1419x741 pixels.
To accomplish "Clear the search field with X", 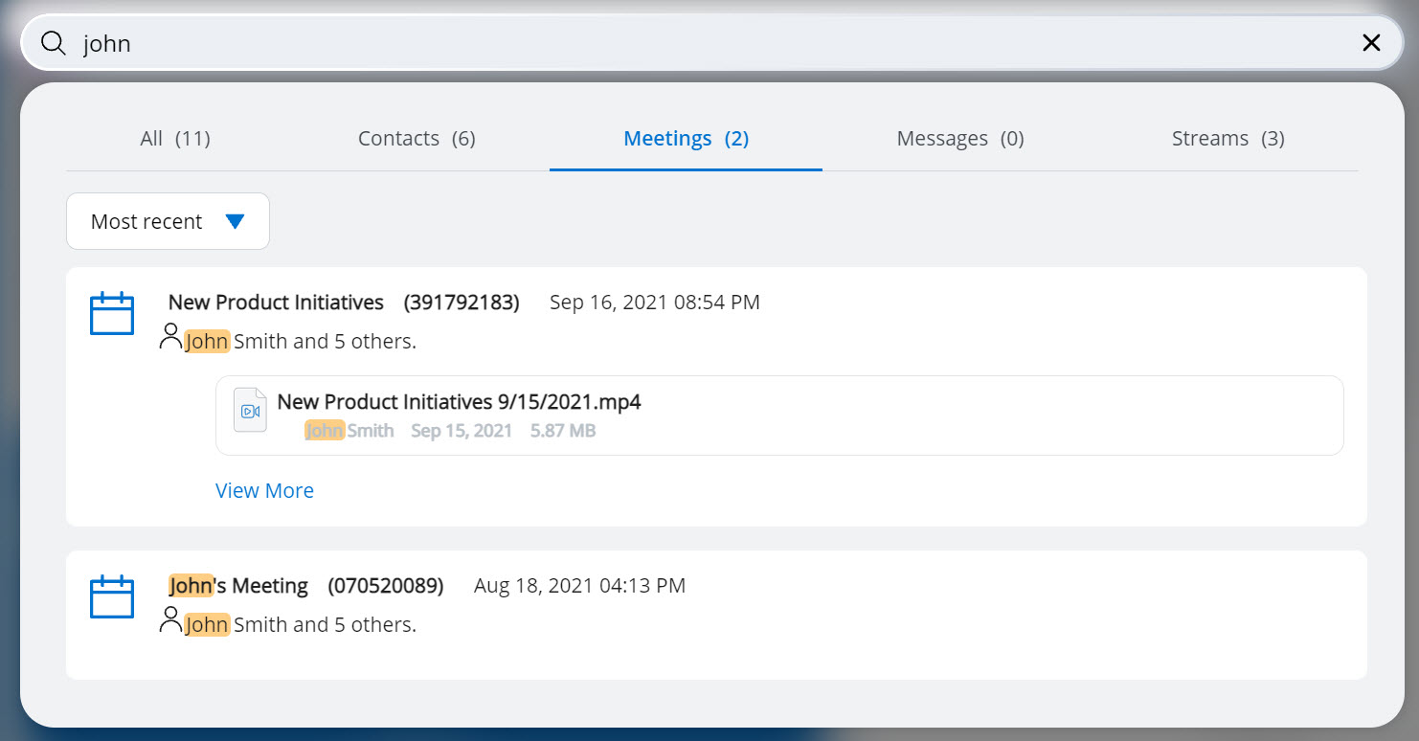I will point(1371,43).
